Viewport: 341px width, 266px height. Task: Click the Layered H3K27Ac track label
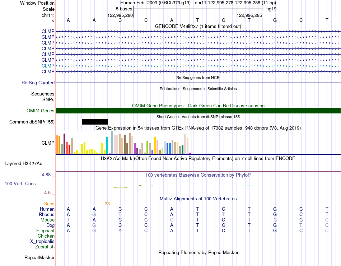23,164
